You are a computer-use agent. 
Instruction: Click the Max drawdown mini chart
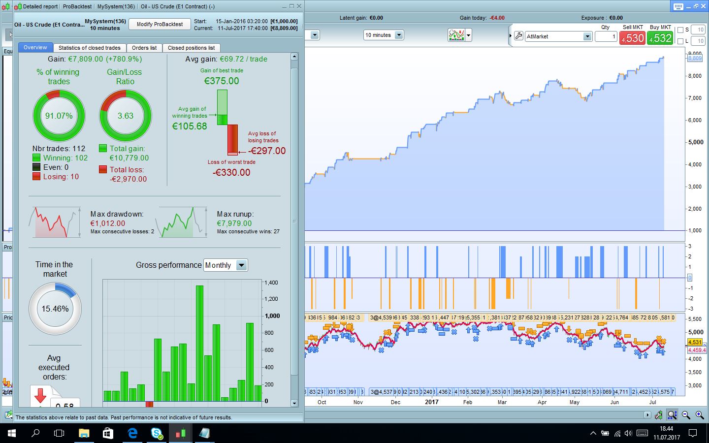pyautogui.click(x=55, y=222)
